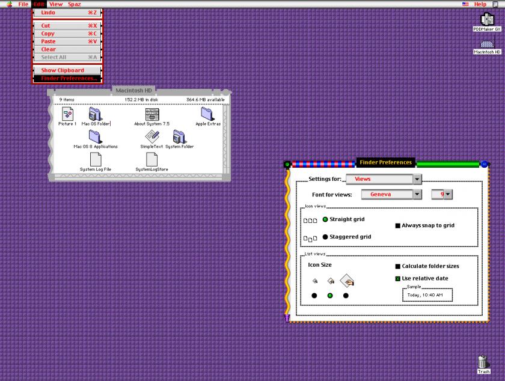Choose Cut from the Edit menu

(x=67, y=26)
